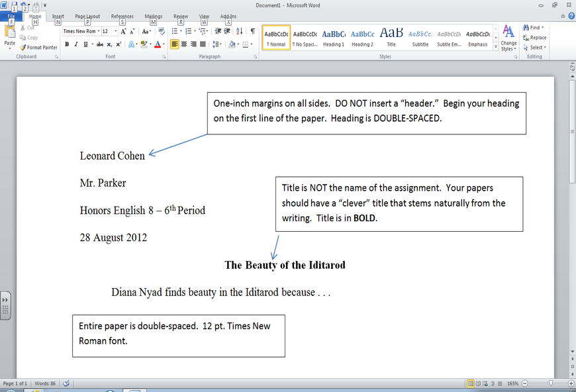Click the Words: 86 counter
The image size is (576, 392).
(44, 383)
